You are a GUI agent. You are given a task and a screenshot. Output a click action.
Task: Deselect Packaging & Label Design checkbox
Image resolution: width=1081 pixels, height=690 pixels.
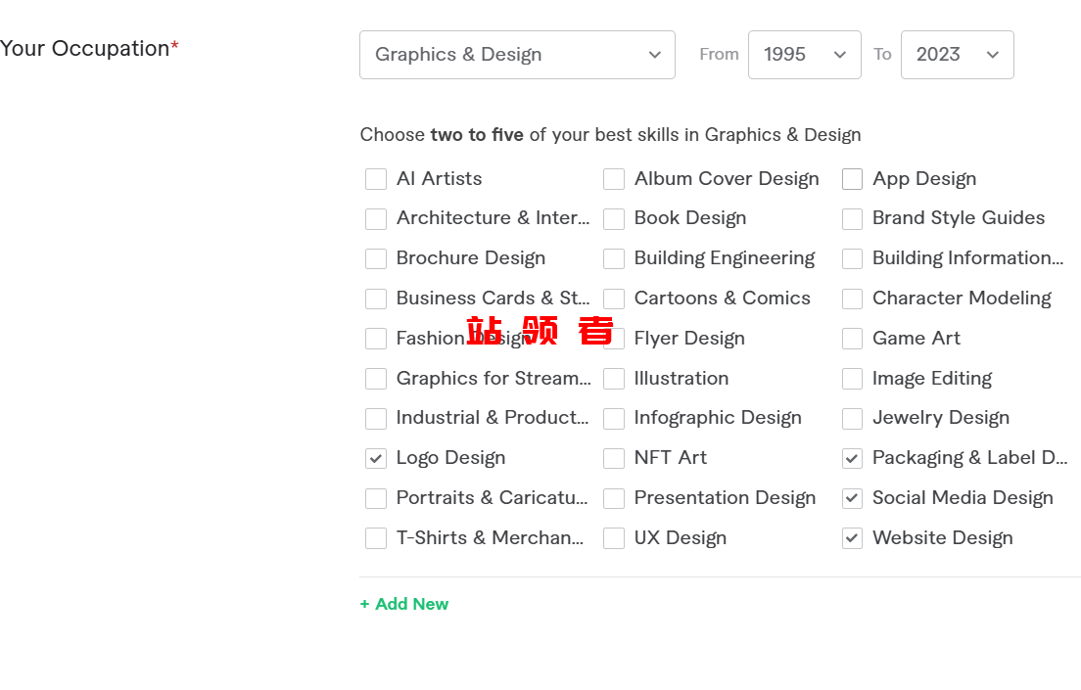(853, 458)
